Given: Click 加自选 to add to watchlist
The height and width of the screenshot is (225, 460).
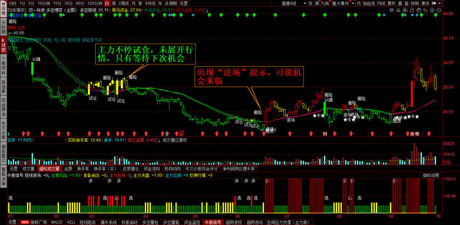Looking at the screenshot, I should 369,4.
